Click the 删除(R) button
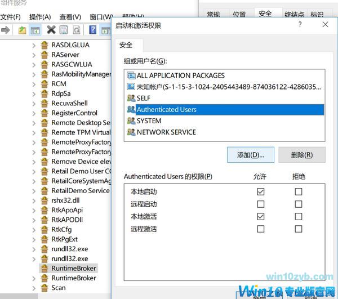The image size is (338, 299). pyautogui.click(x=302, y=155)
